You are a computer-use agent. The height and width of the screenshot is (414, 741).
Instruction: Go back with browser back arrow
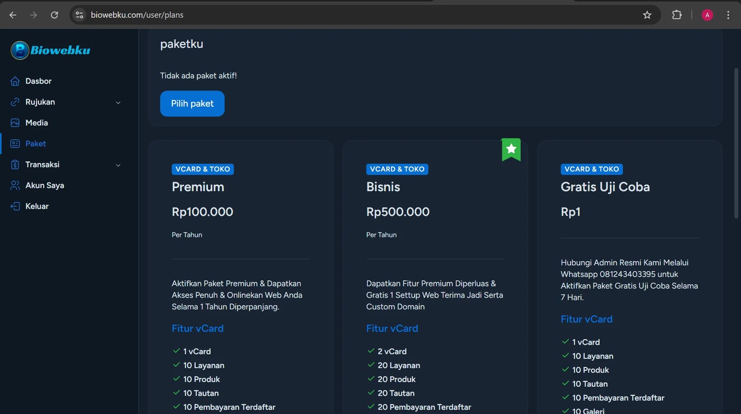pos(13,15)
